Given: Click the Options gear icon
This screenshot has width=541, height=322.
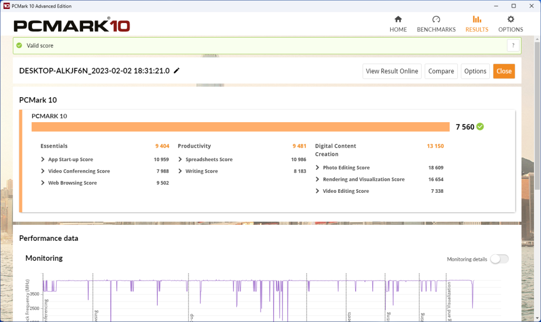Looking at the screenshot, I should tap(510, 19).
